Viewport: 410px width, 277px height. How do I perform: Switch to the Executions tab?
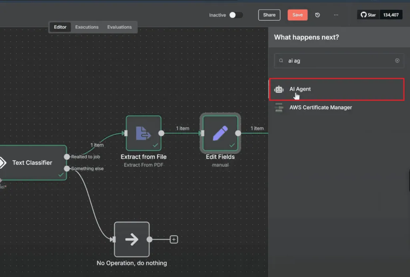(87, 27)
